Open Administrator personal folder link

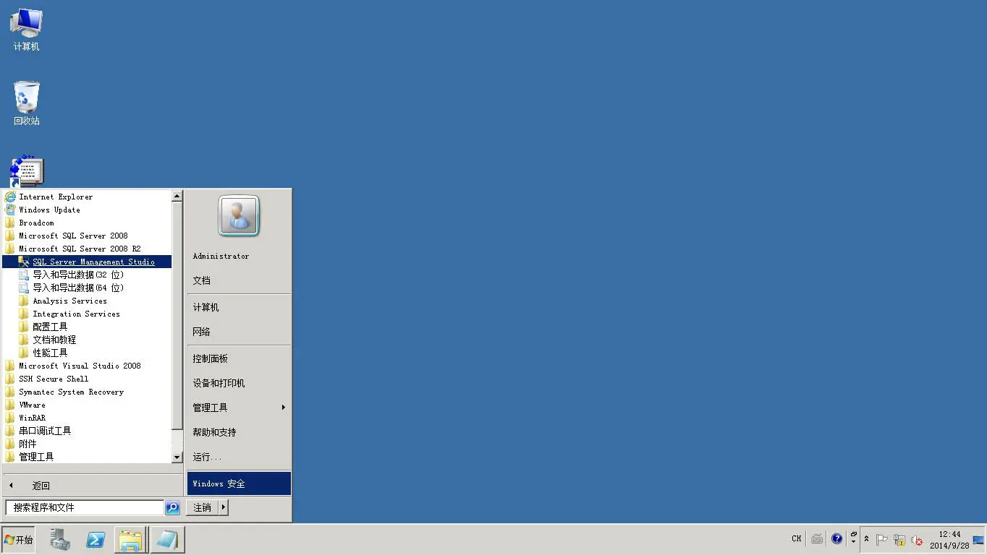[x=239, y=256]
